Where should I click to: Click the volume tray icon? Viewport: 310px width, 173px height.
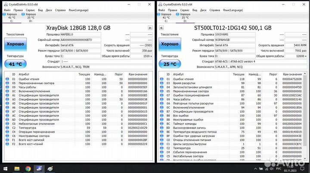(271, 169)
